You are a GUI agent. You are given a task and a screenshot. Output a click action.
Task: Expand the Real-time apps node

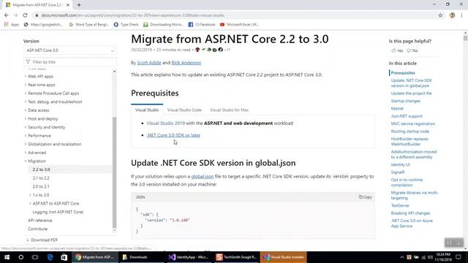[x=26, y=85]
